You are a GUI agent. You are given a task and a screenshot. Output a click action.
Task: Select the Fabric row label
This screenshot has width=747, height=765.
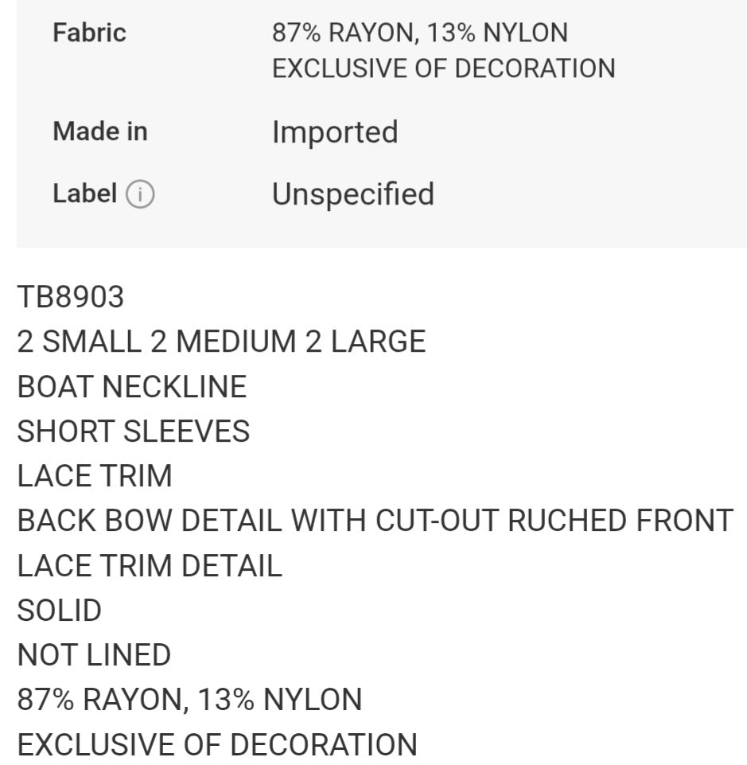click(89, 33)
